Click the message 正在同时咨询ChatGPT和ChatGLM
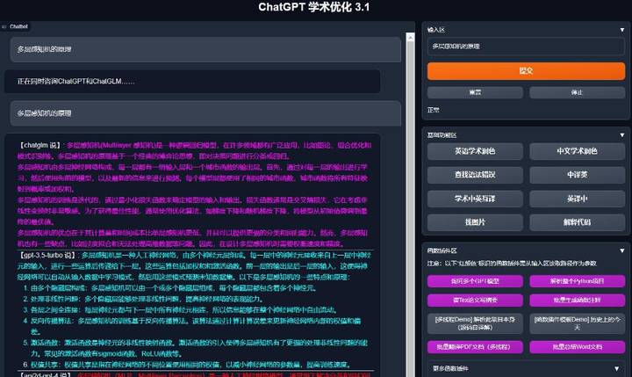632x377 pixels. click(192, 82)
